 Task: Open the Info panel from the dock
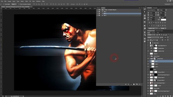click(x=145, y=18)
